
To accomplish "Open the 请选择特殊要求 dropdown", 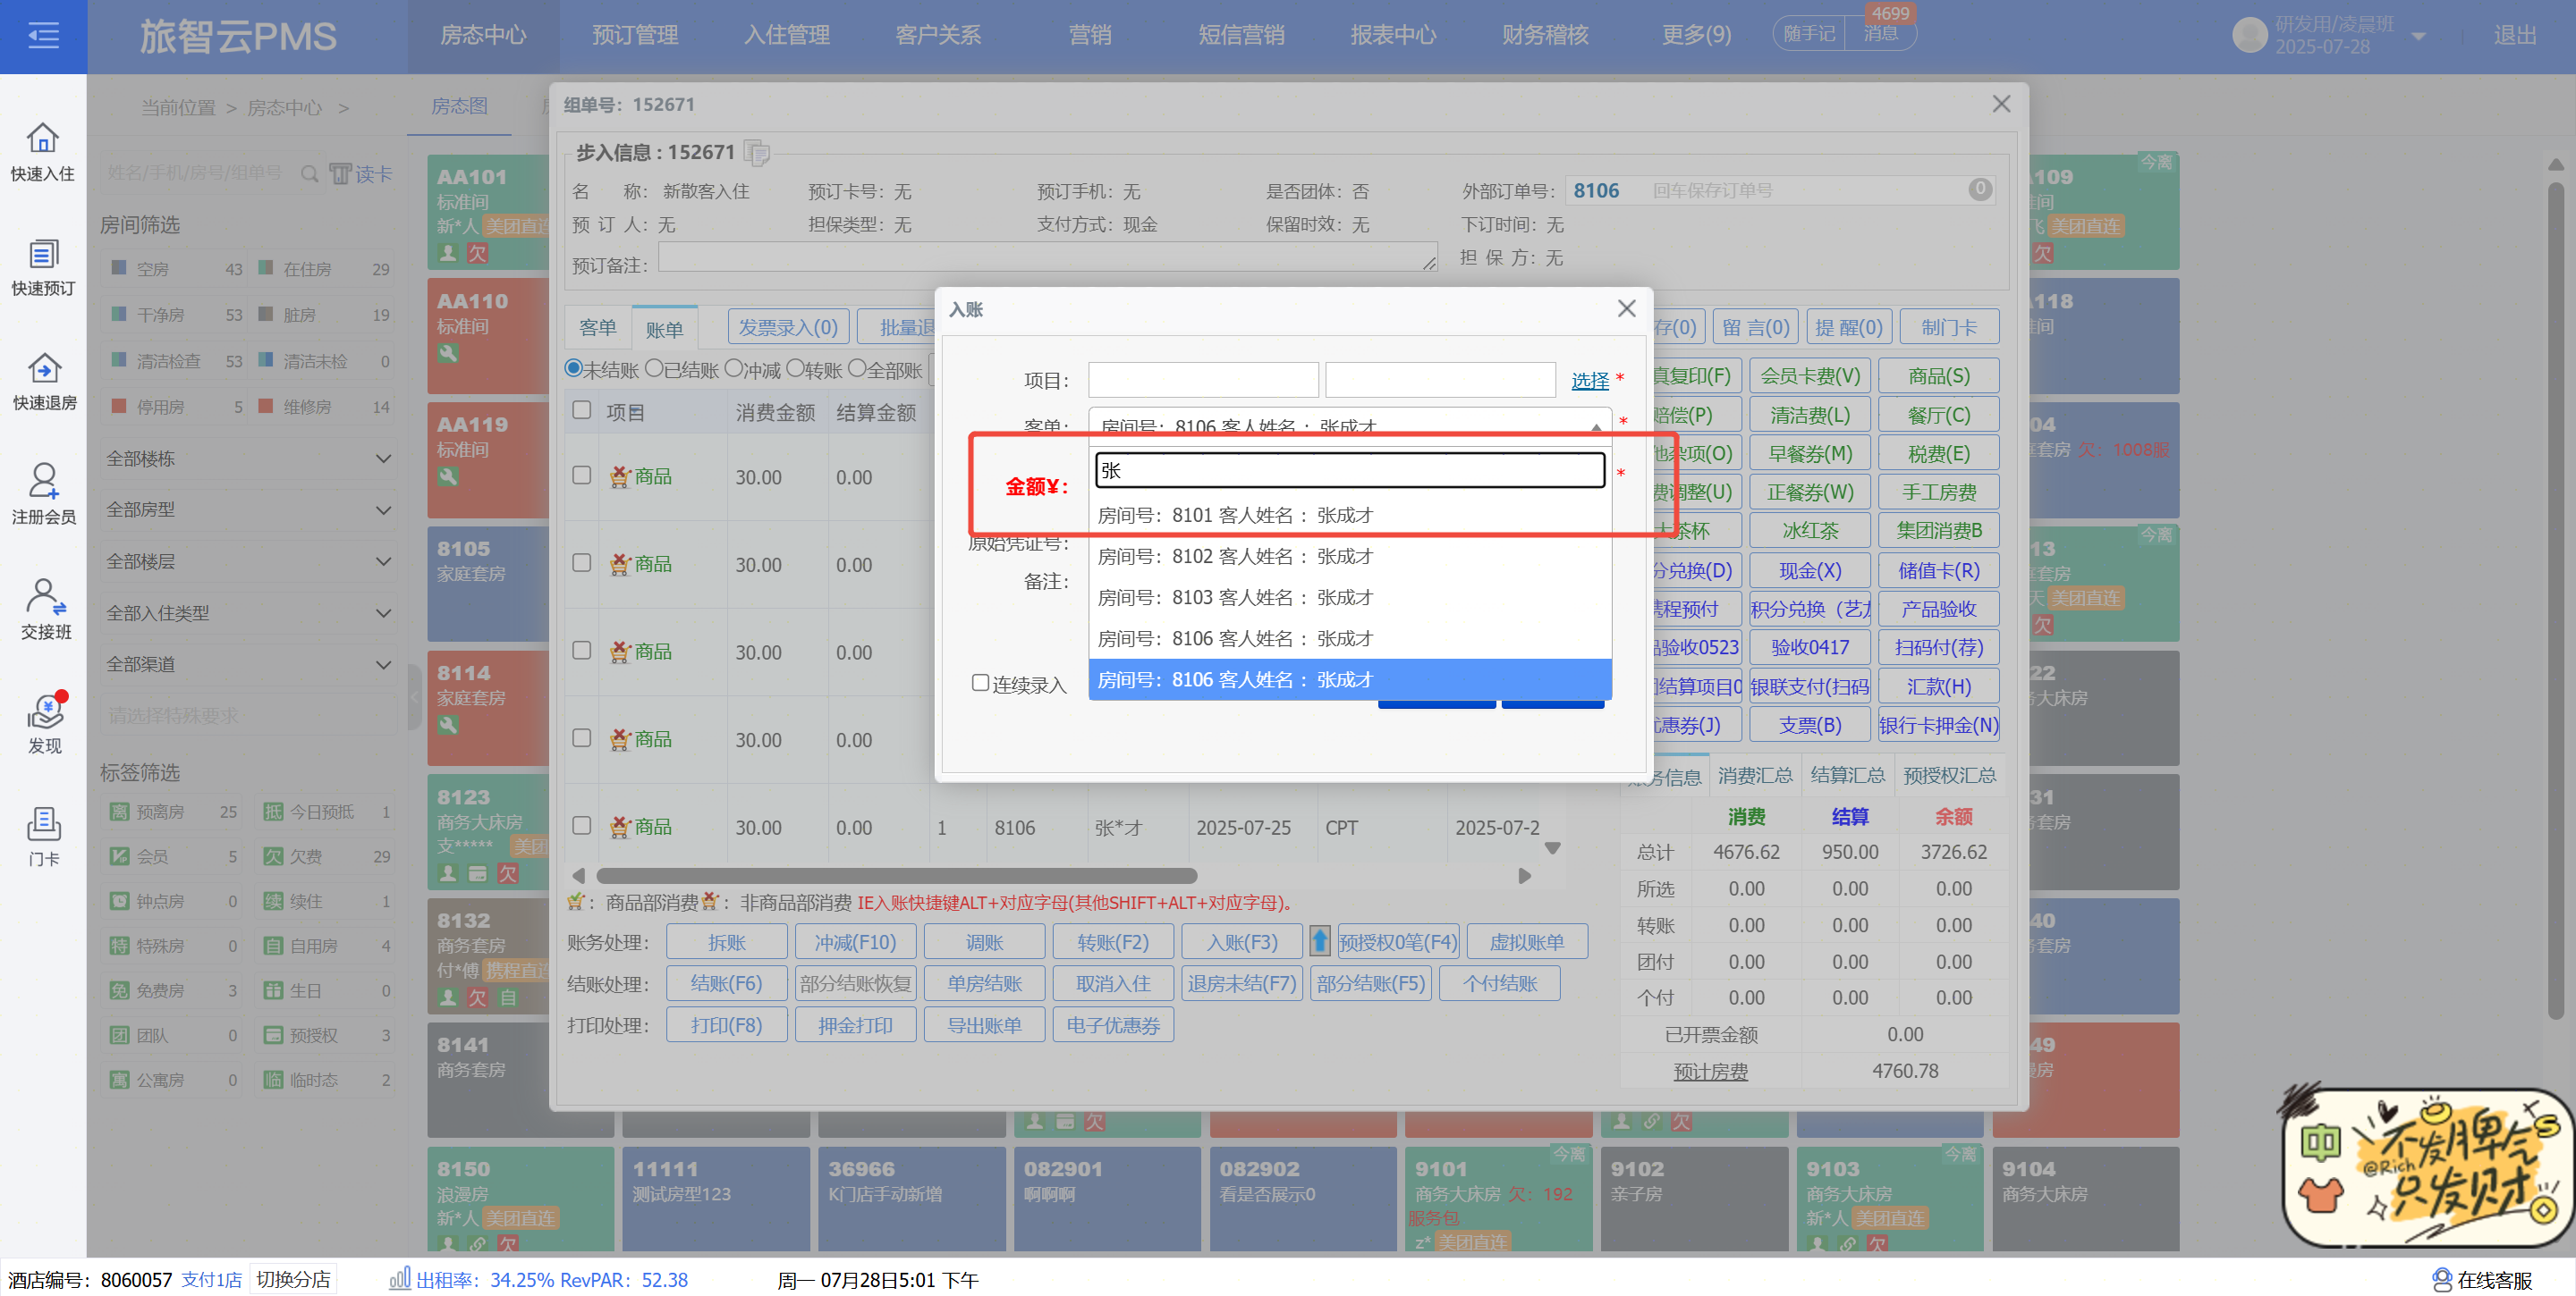I will (248, 715).
